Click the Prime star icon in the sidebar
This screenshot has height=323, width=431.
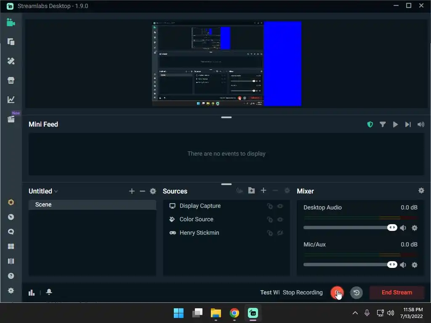[11, 202]
